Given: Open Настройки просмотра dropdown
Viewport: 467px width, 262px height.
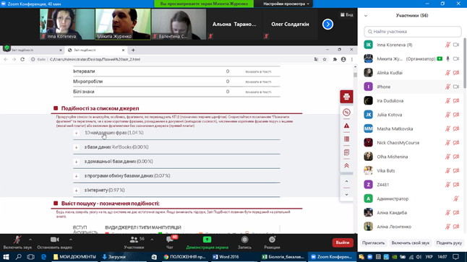Looking at the screenshot, I should coord(286,4).
